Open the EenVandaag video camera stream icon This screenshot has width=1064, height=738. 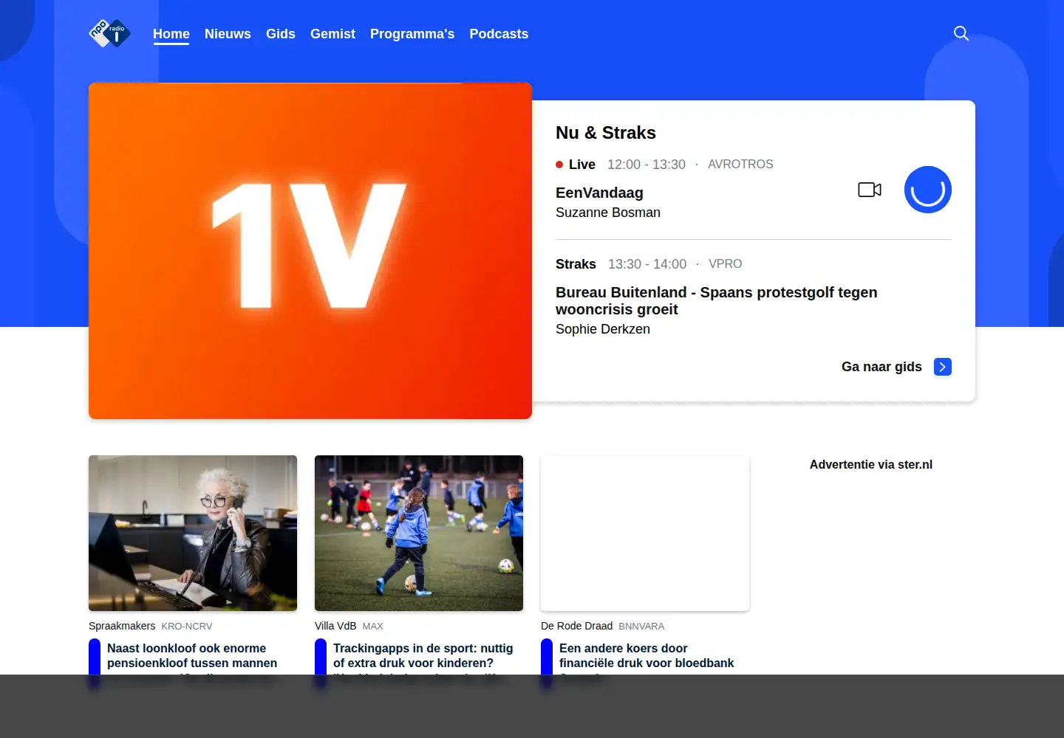(870, 190)
